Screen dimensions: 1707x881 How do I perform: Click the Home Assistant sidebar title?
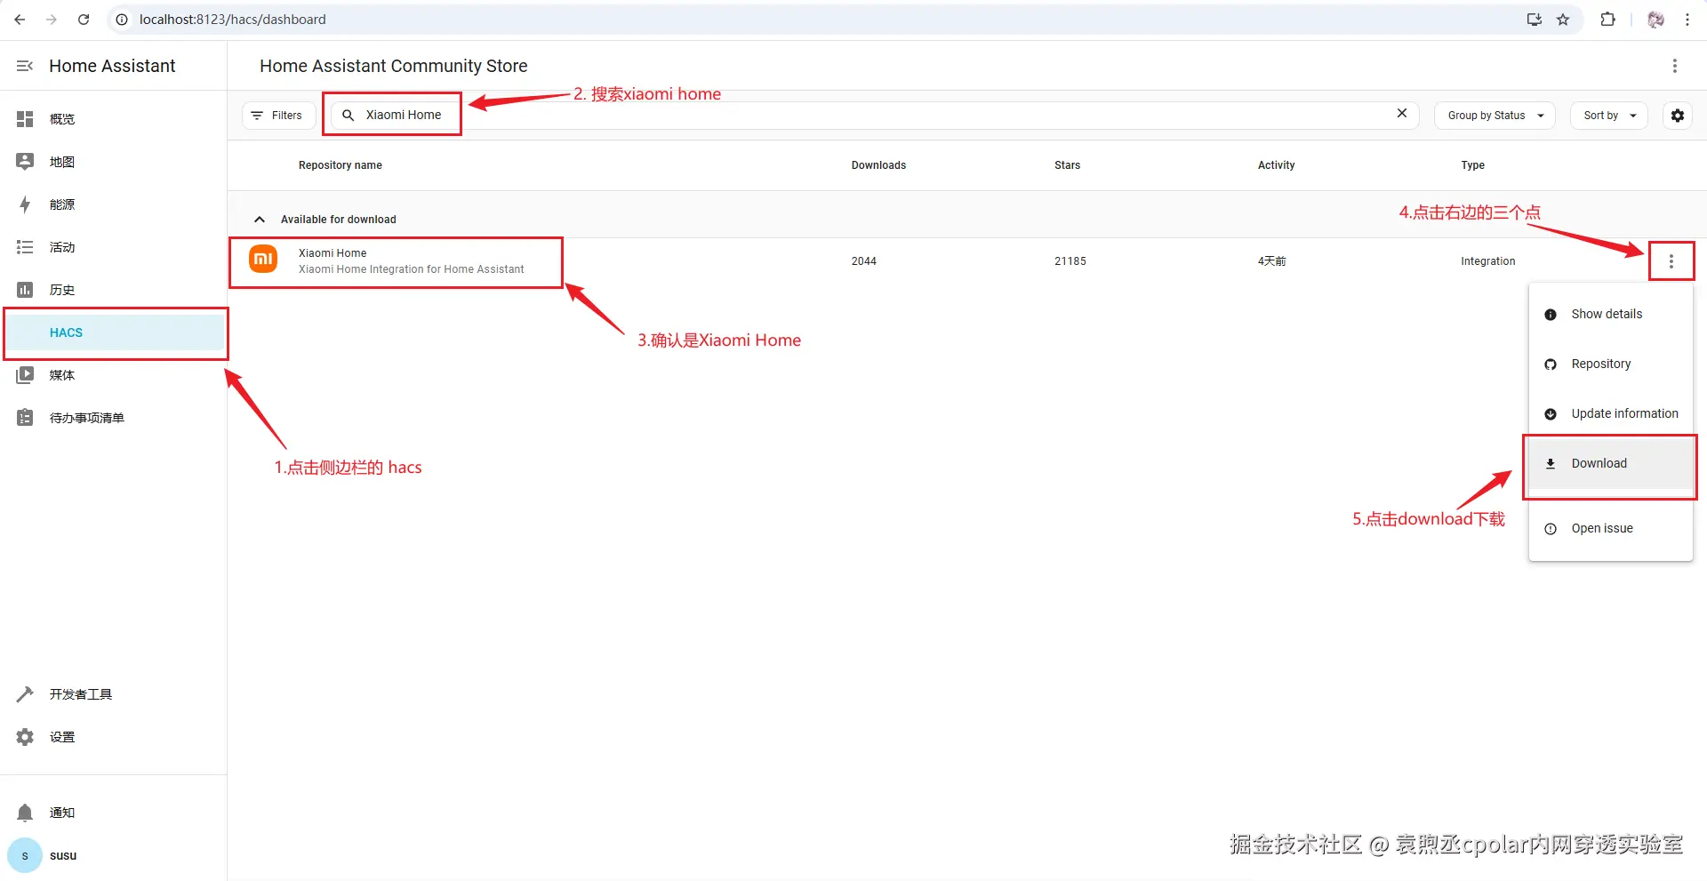(112, 66)
